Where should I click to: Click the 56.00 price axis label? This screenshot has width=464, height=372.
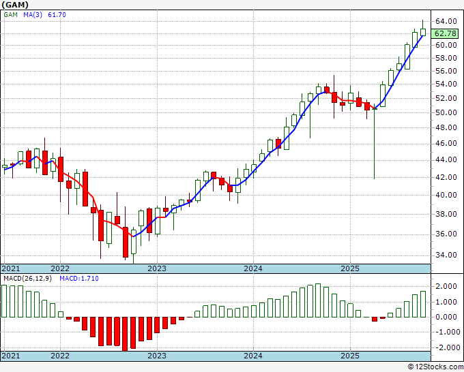pos(446,71)
